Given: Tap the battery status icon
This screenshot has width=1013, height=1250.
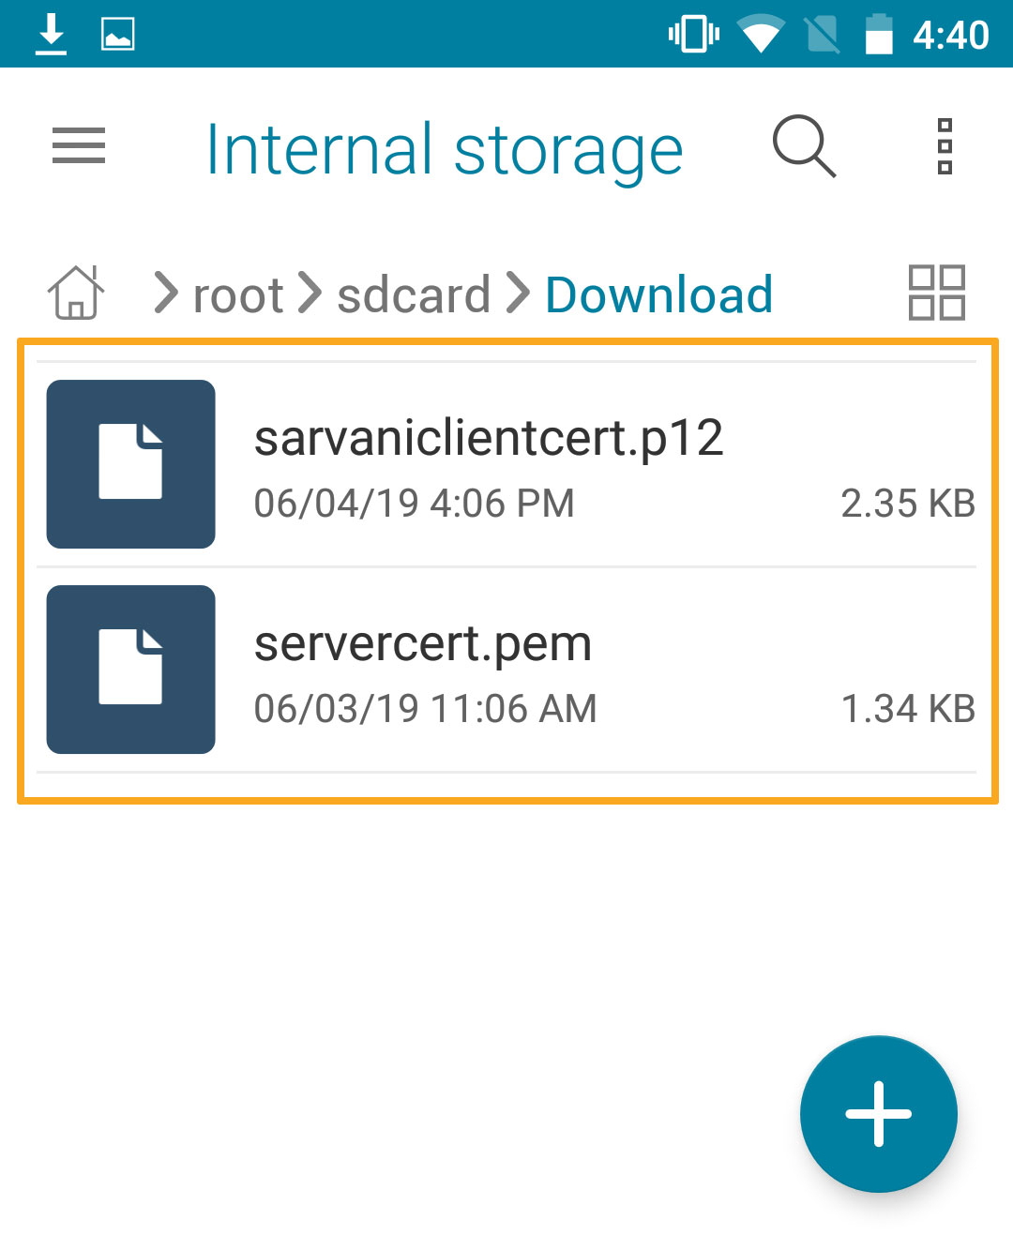Looking at the screenshot, I should point(878,35).
